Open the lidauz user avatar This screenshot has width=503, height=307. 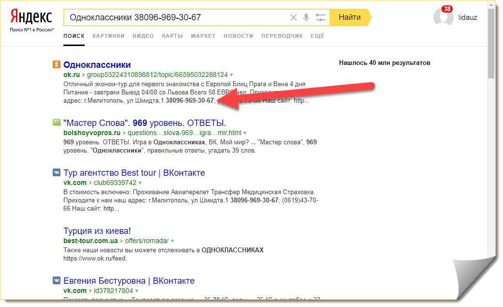(x=444, y=16)
